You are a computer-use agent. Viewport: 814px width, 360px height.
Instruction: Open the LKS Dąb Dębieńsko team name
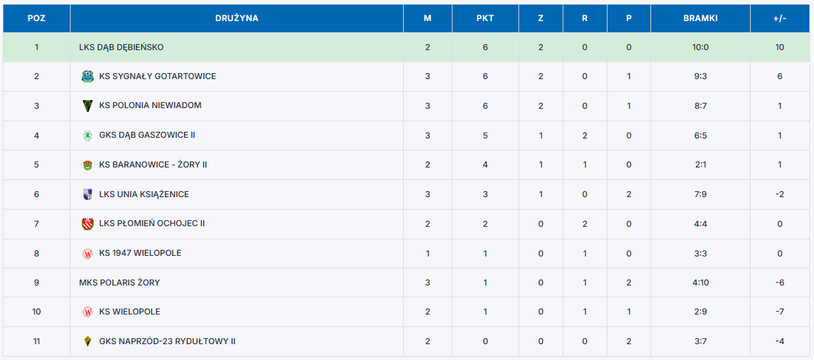121,47
